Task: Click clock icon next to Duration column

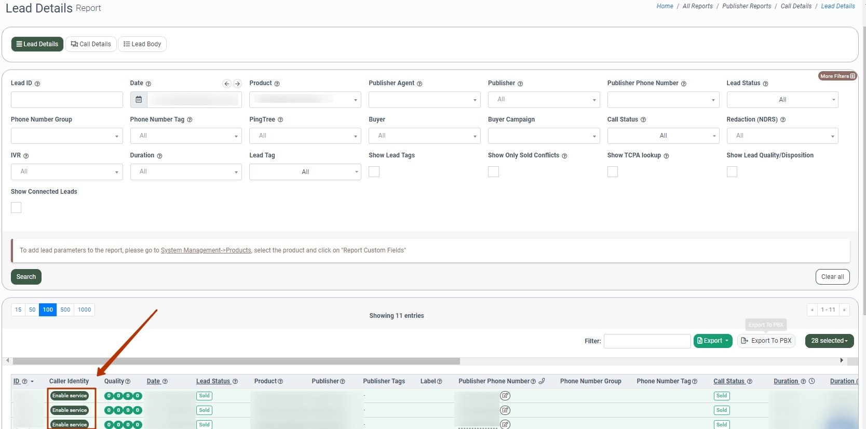Action: pos(812,381)
